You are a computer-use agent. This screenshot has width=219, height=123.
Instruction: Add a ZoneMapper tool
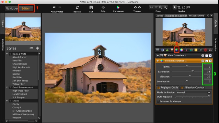click(158, 50)
